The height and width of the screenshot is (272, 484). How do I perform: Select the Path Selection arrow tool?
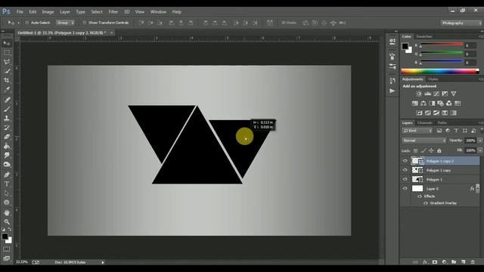(7, 193)
